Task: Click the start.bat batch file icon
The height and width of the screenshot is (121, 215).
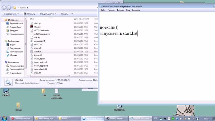Action: (32, 51)
